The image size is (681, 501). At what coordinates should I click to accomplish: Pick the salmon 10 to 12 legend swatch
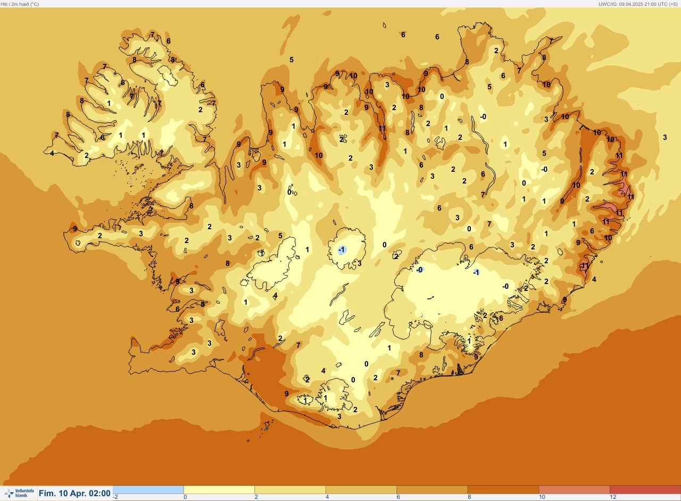pyautogui.click(x=574, y=489)
